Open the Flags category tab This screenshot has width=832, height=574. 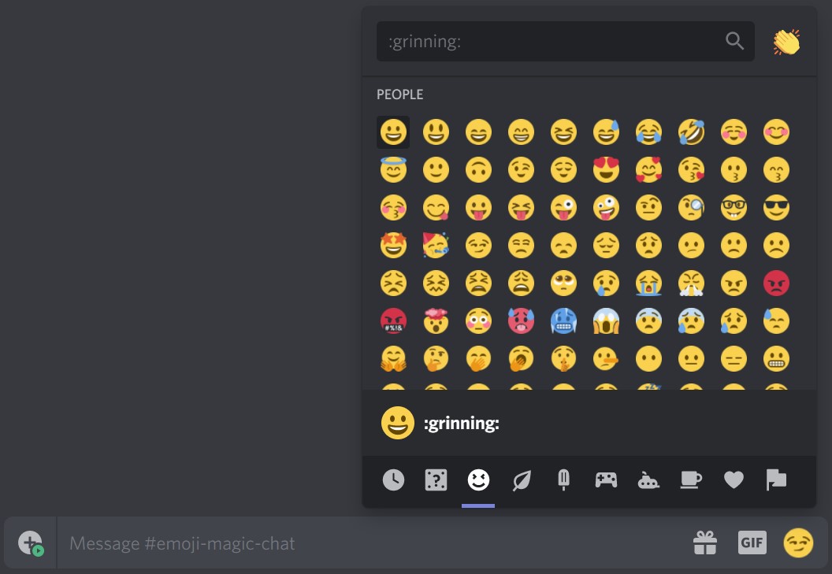776,480
